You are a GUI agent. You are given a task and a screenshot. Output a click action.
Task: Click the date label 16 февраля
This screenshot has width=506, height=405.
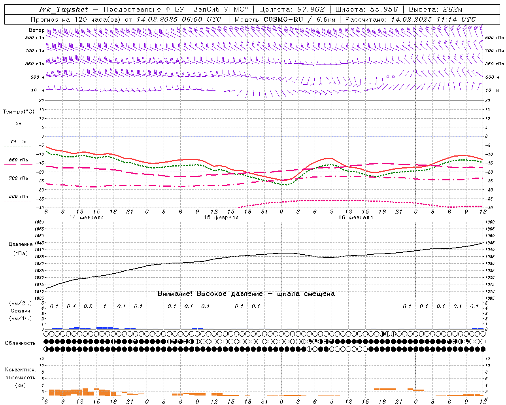[x=355, y=218]
